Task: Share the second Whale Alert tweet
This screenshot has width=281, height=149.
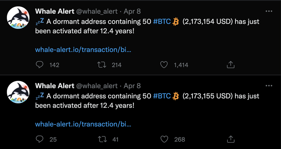Action: (x=231, y=139)
